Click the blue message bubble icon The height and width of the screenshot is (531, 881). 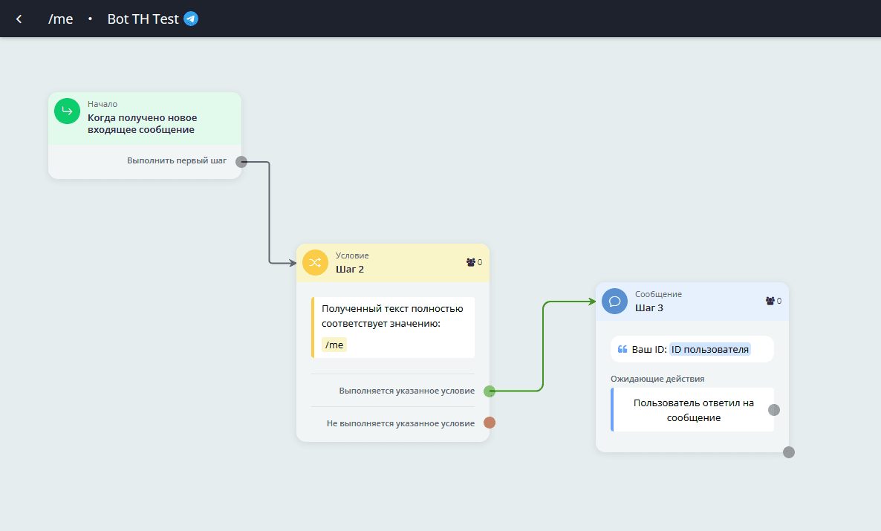click(614, 302)
